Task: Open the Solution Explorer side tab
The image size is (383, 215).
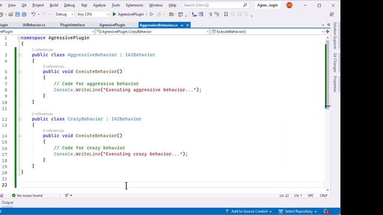Action: [335, 36]
